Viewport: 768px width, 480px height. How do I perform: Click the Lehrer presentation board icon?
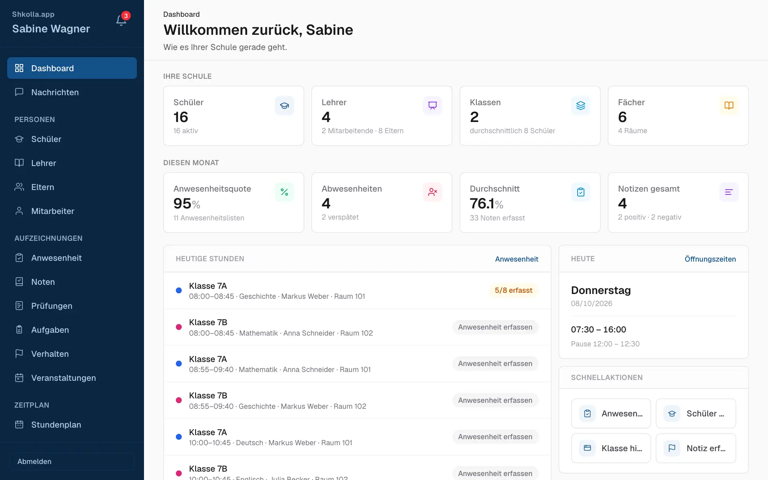432,106
